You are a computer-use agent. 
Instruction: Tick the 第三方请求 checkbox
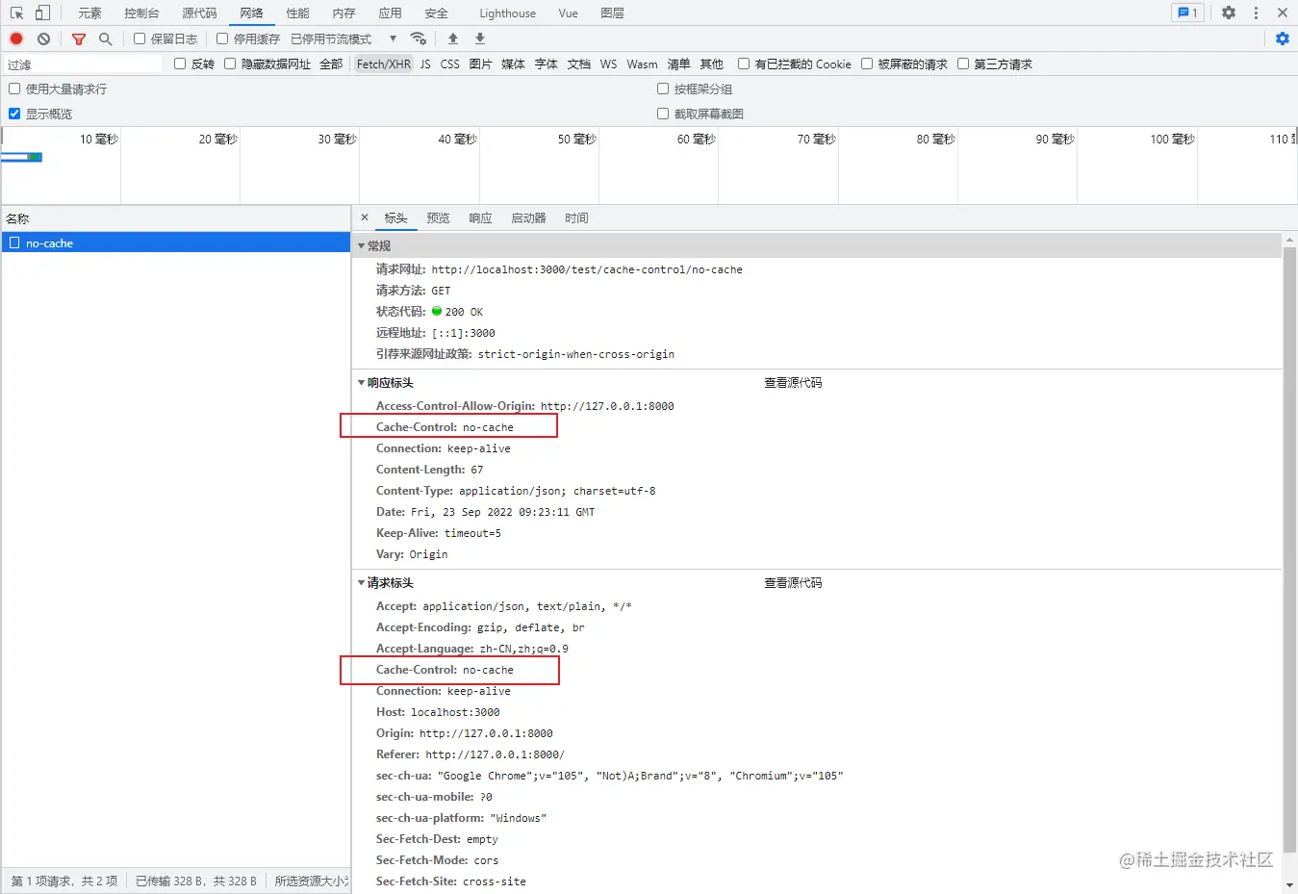pyautogui.click(x=963, y=64)
